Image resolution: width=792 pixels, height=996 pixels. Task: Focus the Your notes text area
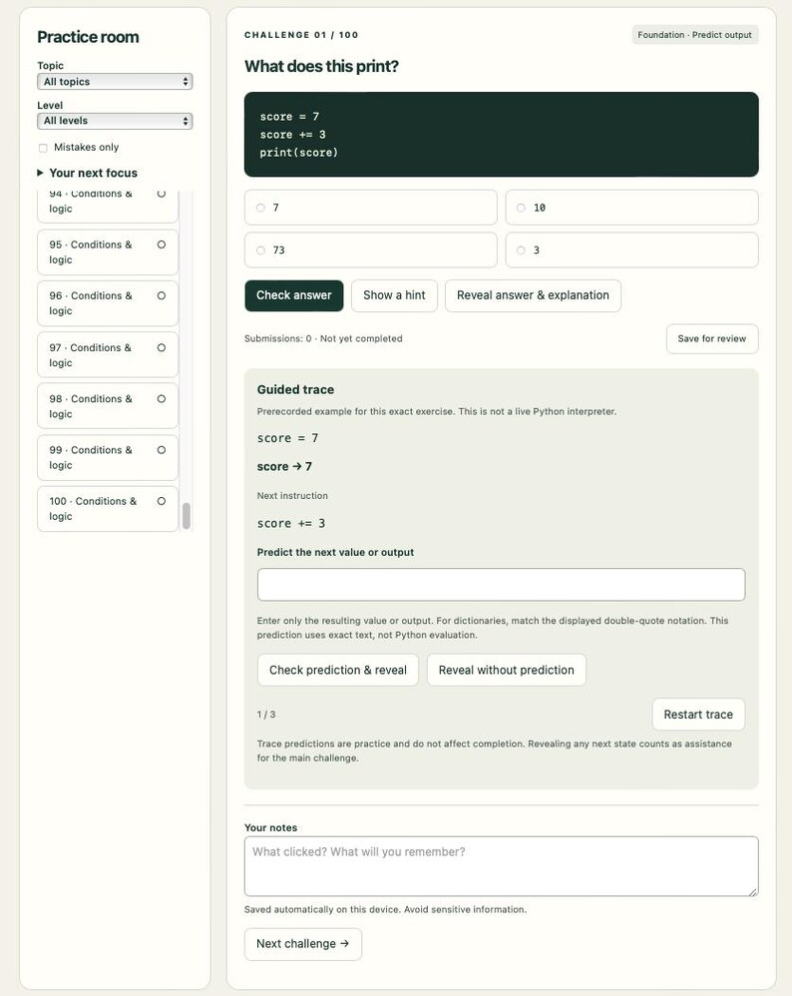coord(501,866)
